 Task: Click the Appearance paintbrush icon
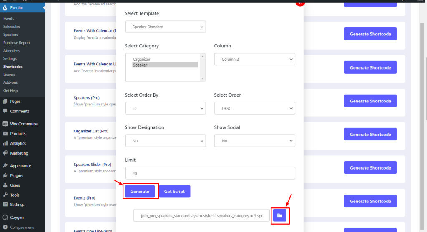click(5, 166)
